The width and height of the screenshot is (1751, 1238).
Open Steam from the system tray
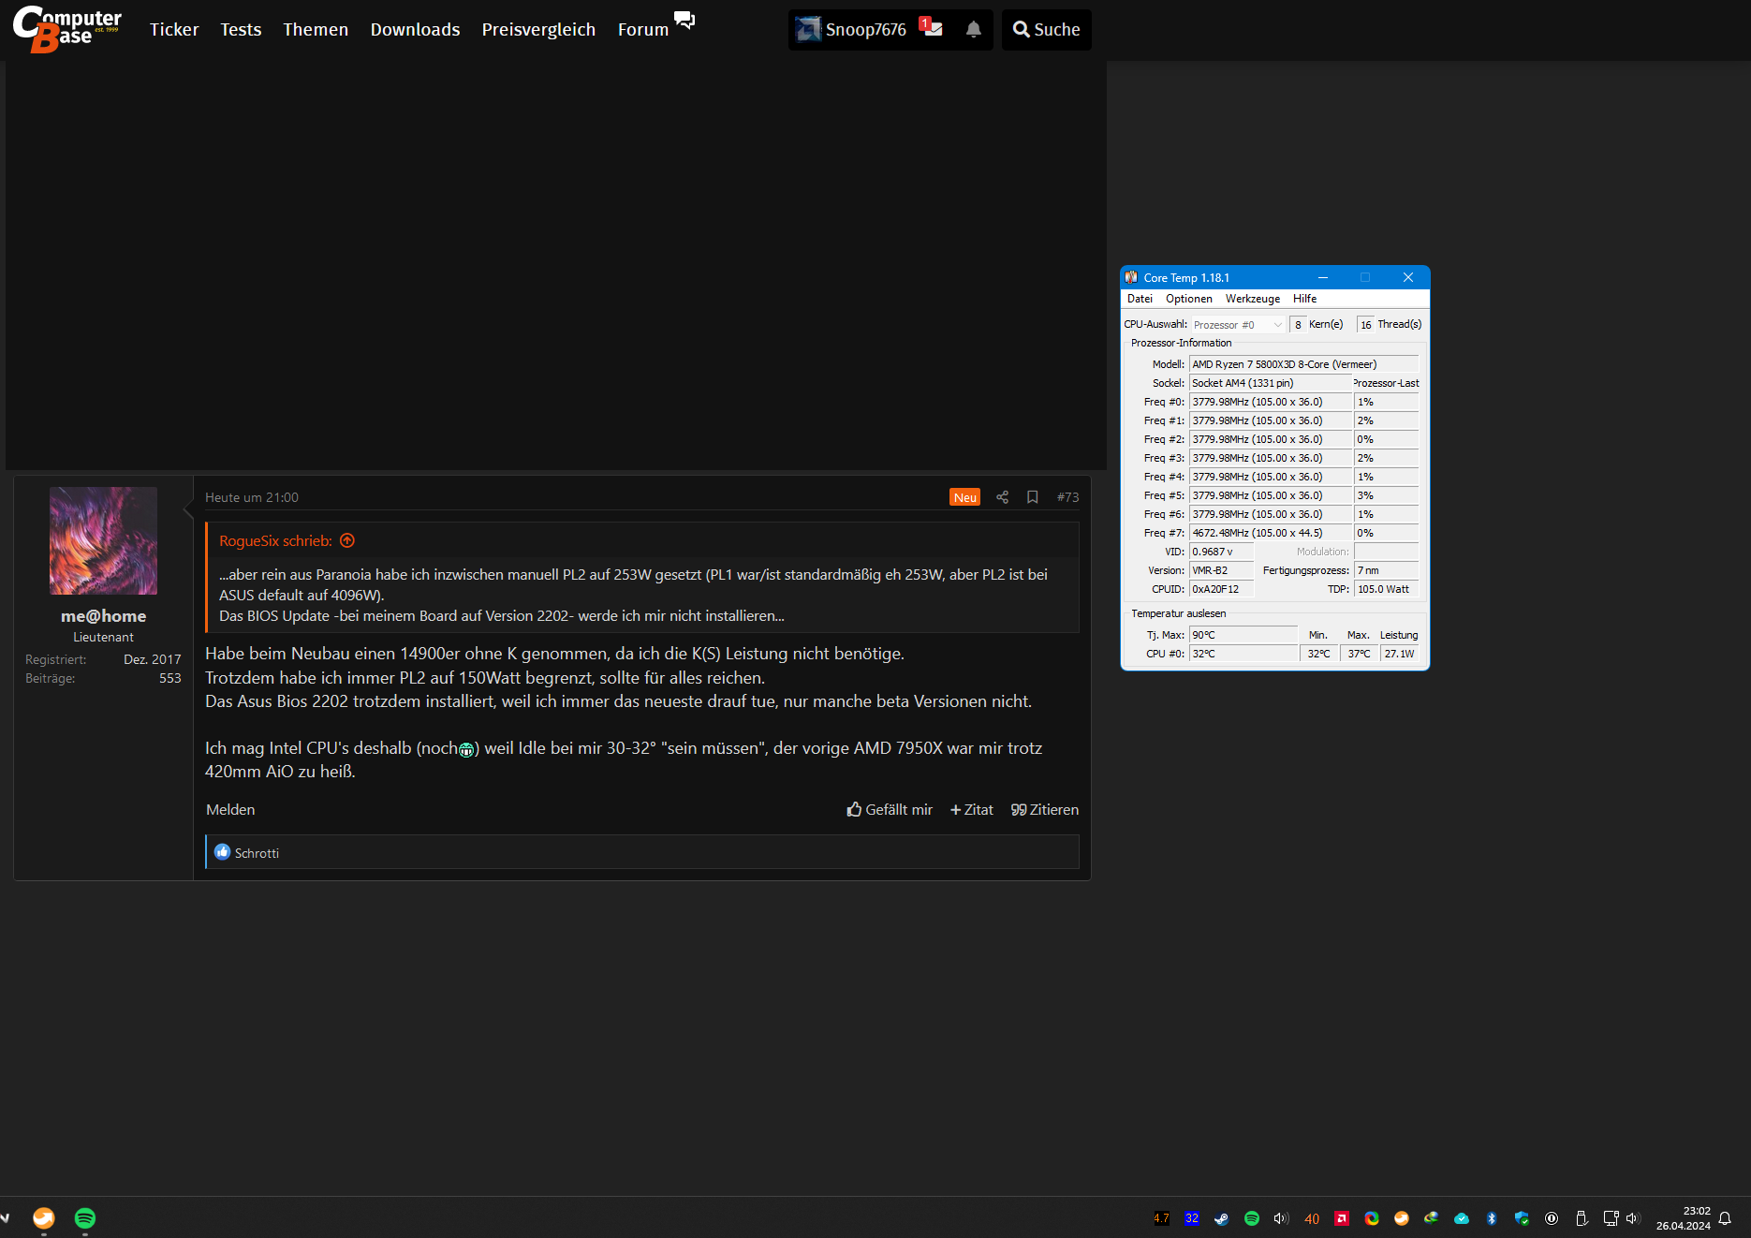pos(1222,1218)
